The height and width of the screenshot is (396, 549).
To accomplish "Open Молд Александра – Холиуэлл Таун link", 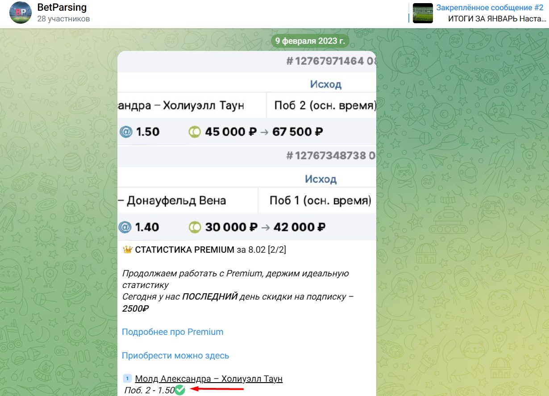I will 209,379.
